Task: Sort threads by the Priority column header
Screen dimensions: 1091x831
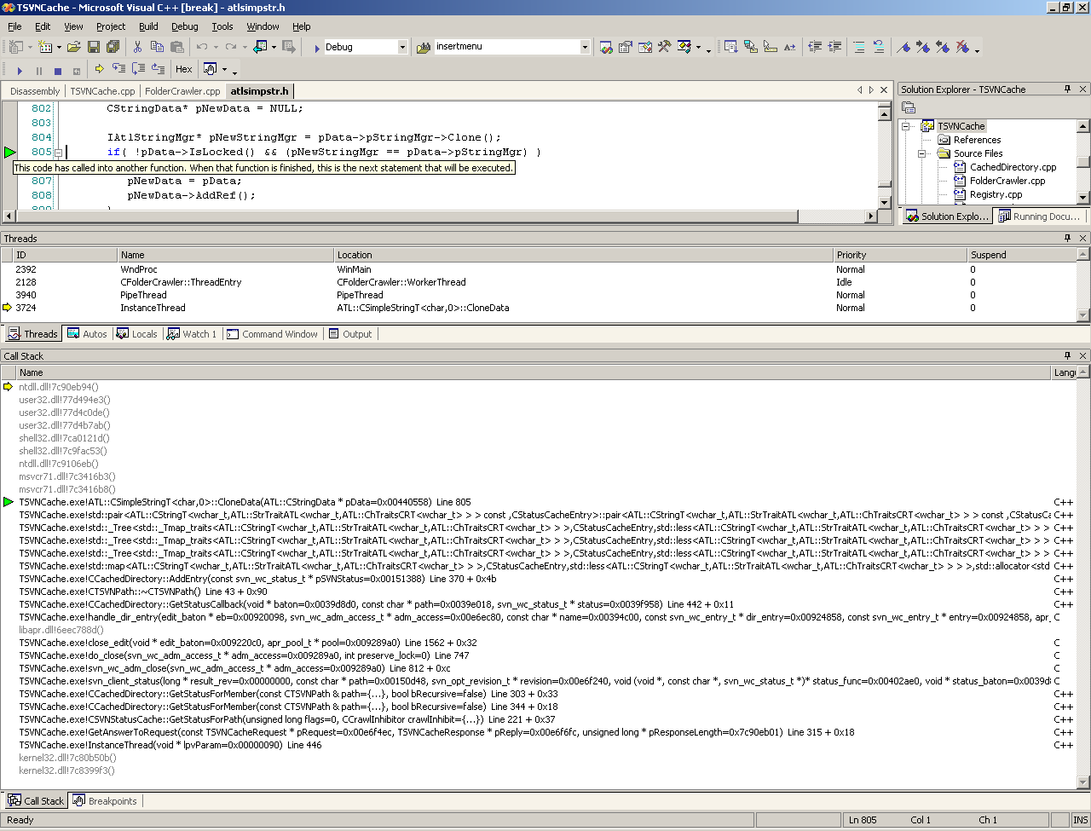Action: [899, 255]
